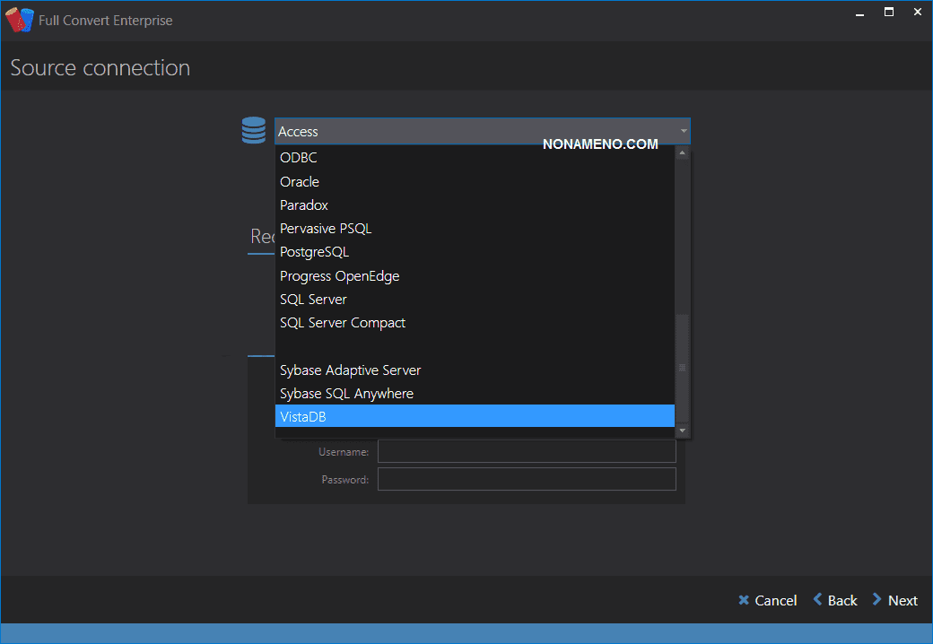The image size is (933, 644).
Task: Choose Progress OpenEdge entry
Action: tap(339, 276)
